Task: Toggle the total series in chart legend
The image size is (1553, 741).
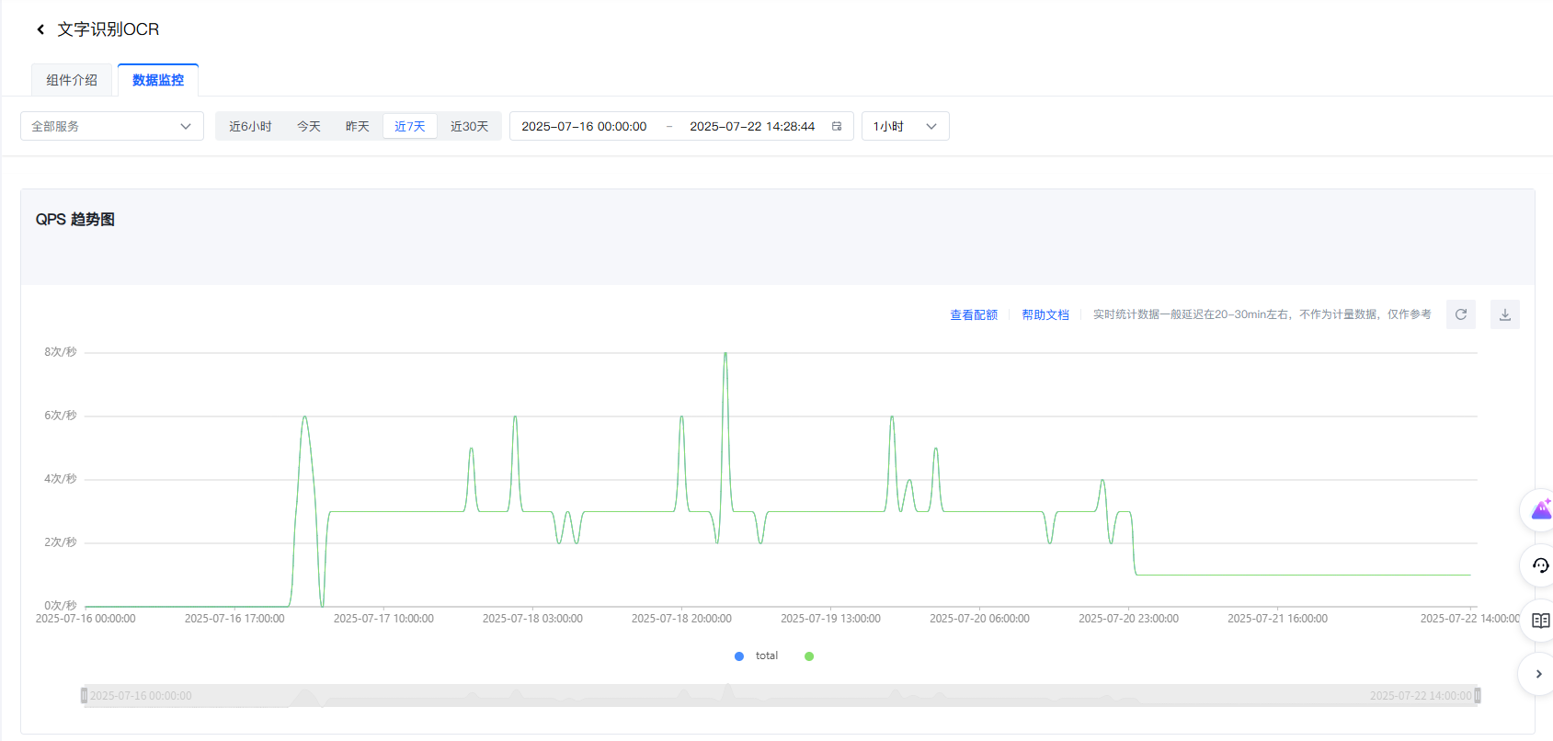Action: pos(756,656)
